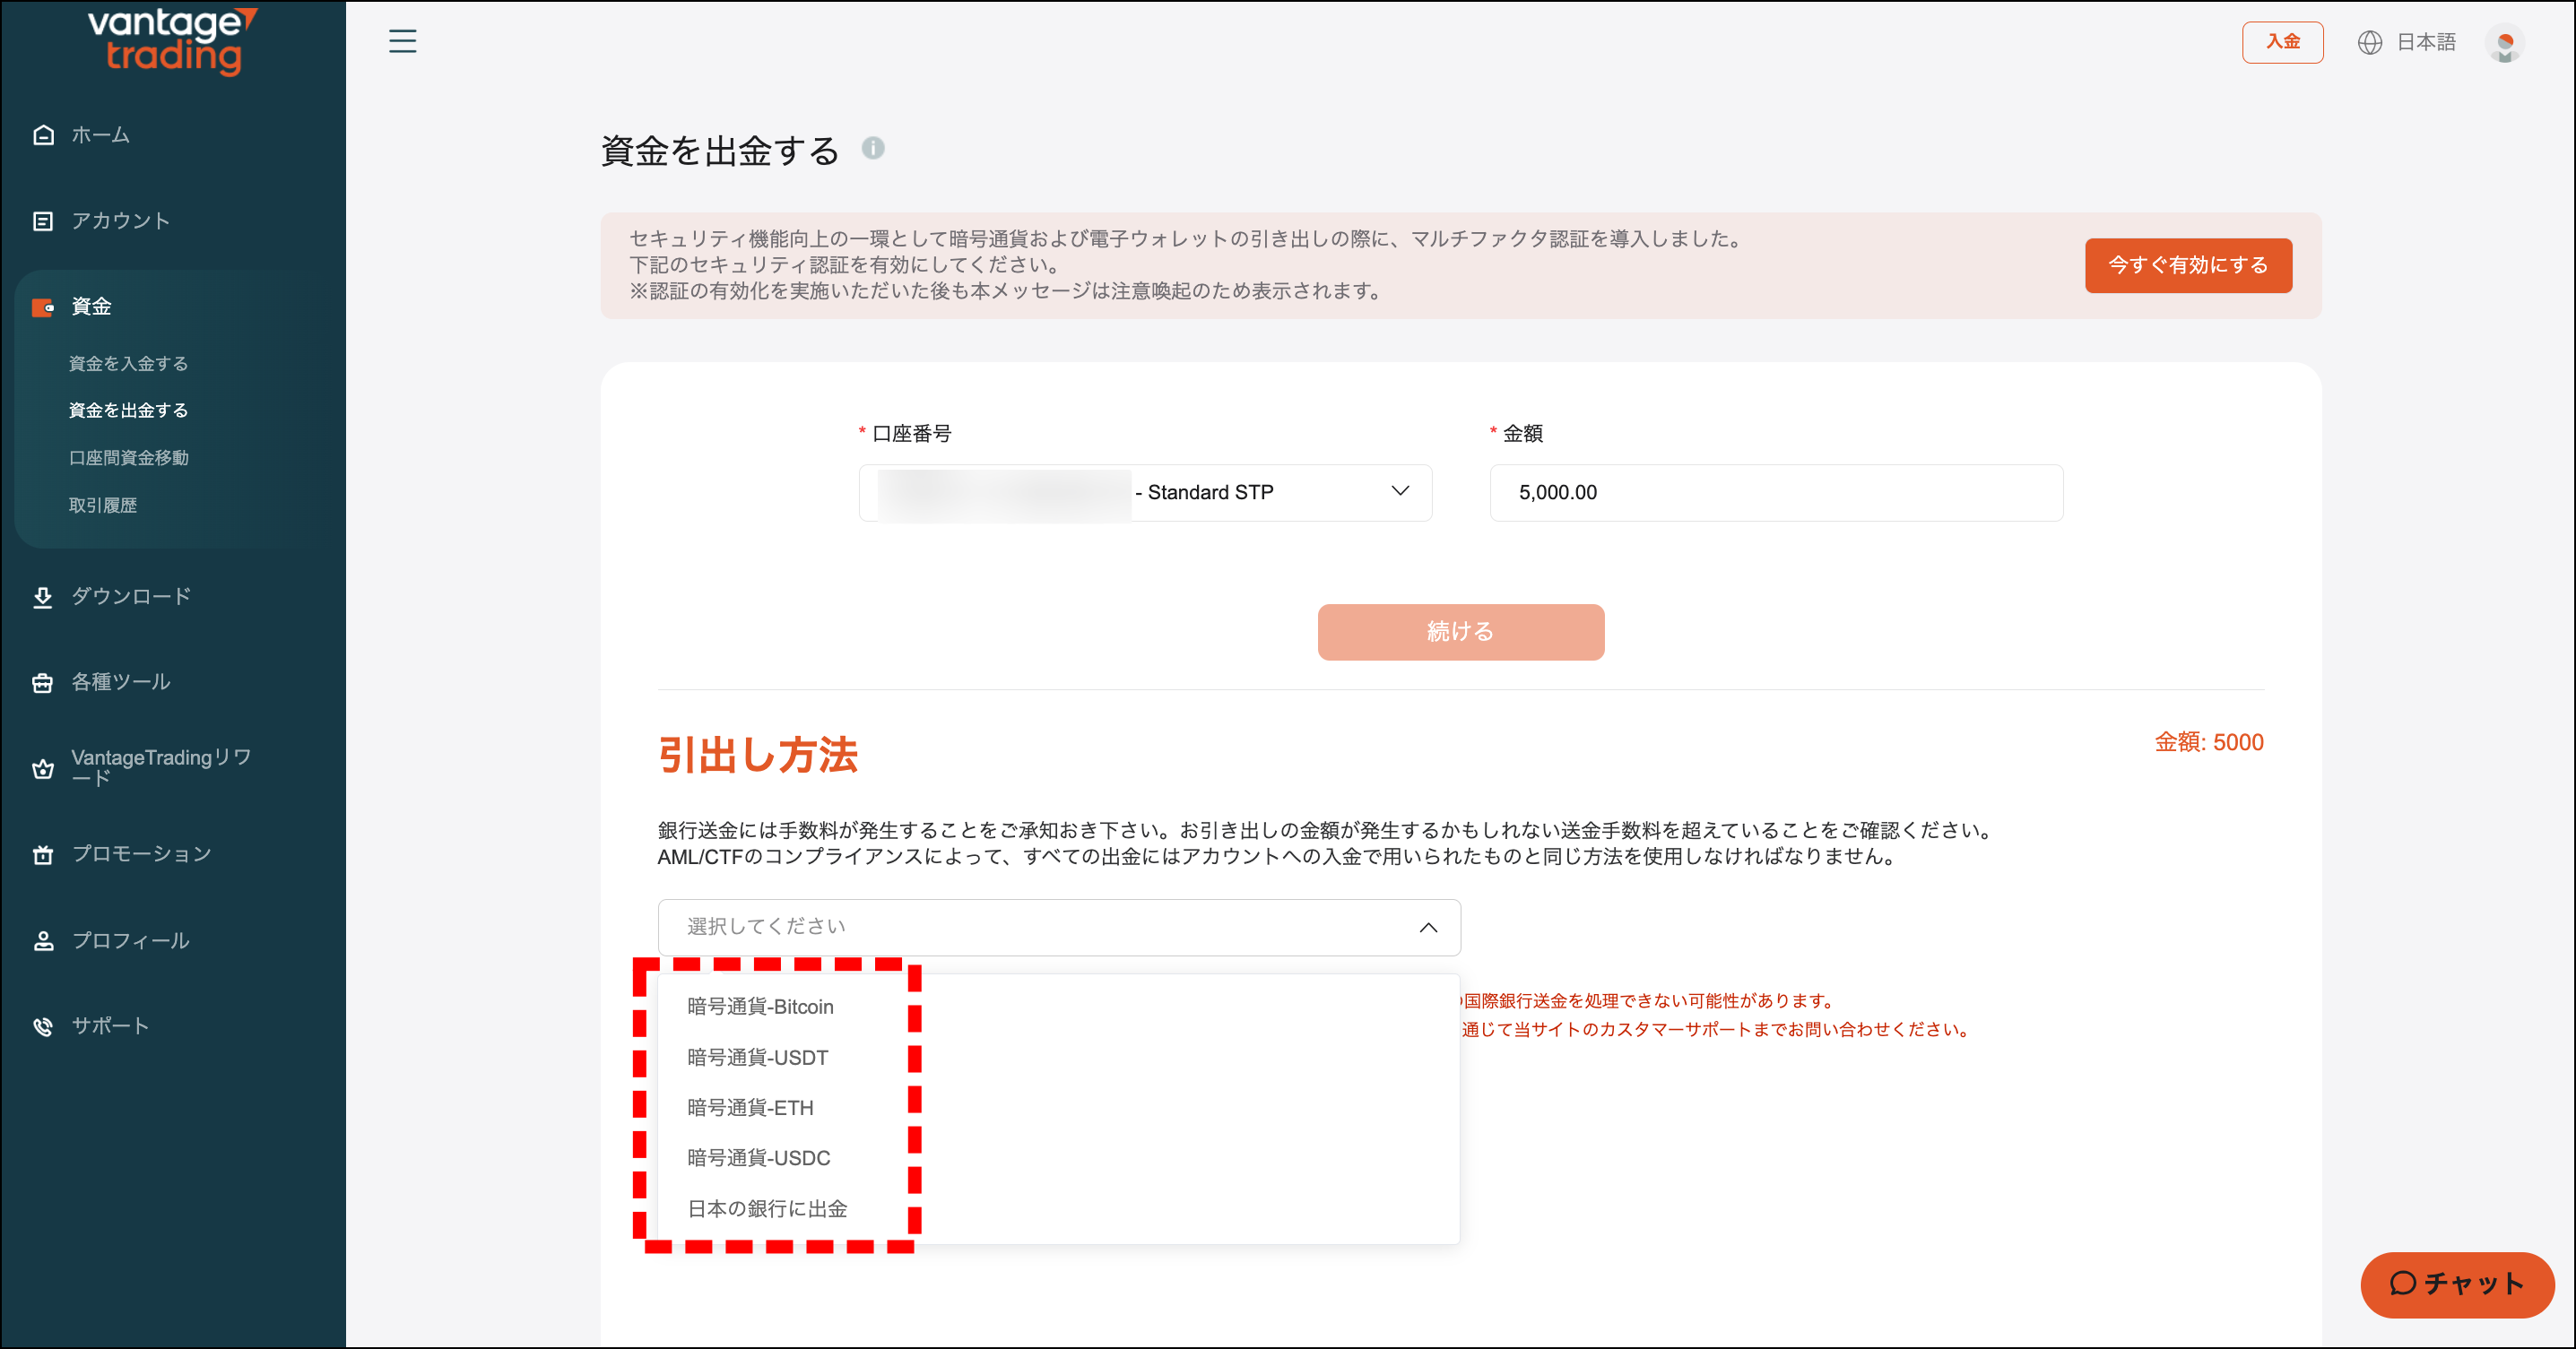
Task: Open the VantageTradingリワード rewards icon
Action: (x=42, y=768)
